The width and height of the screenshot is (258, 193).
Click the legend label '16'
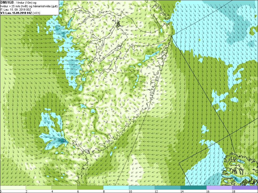208,191
